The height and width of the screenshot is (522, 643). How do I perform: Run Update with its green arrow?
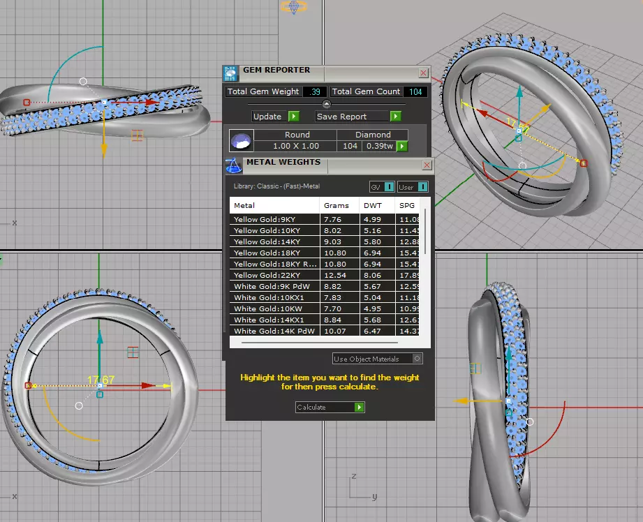(x=294, y=117)
